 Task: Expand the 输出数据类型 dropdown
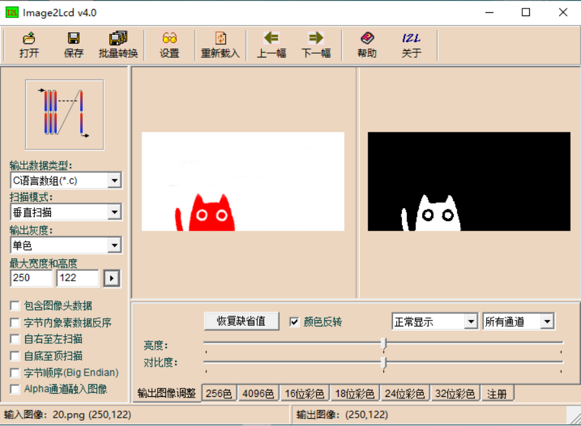coord(114,180)
